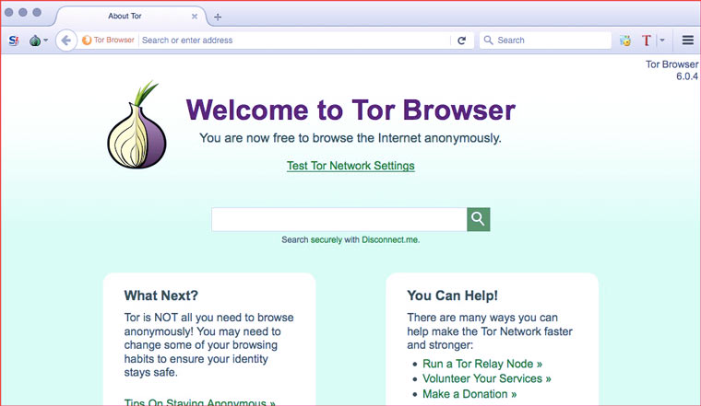Click the Welcome to Tor Browser heading

(350, 110)
